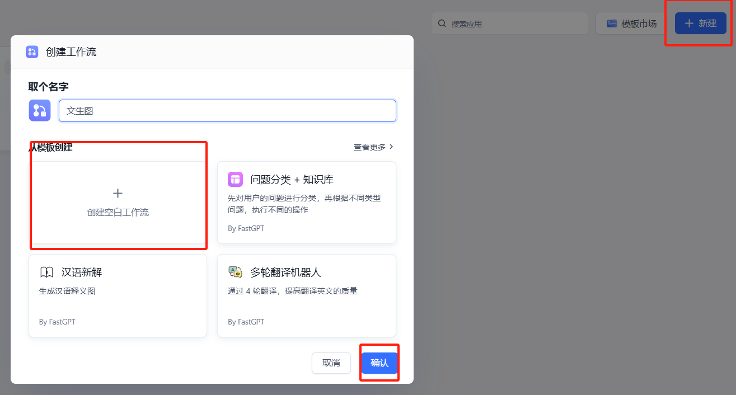Click the 创建工作流 dialog header icon

(x=31, y=52)
